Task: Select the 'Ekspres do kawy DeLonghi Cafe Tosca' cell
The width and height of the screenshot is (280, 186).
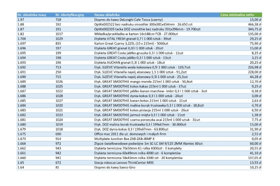Action: (x=128, y=20)
